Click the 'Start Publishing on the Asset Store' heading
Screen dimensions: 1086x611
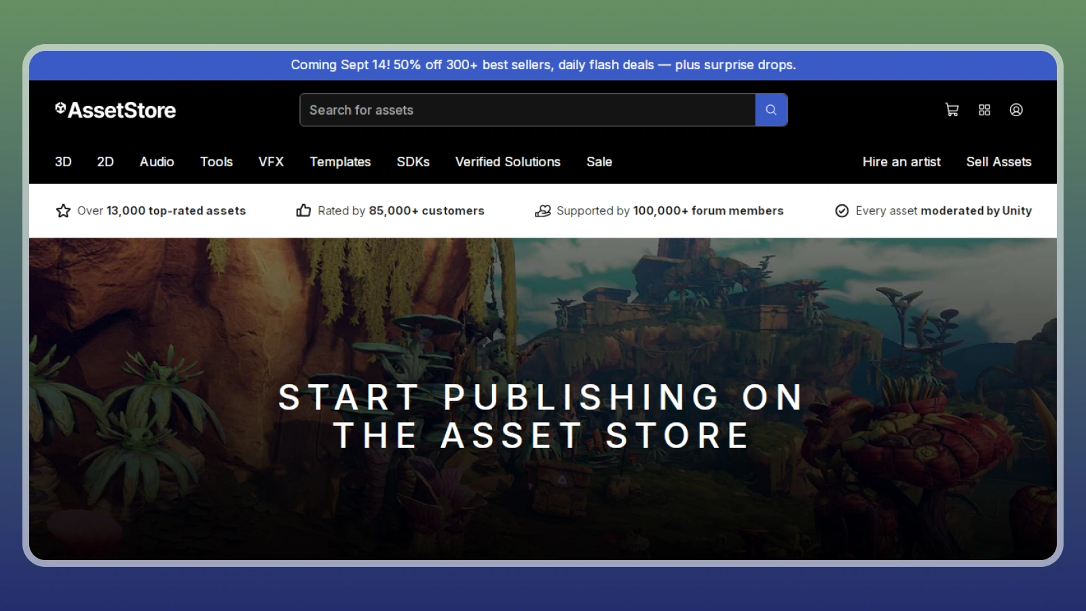point(542,416)
